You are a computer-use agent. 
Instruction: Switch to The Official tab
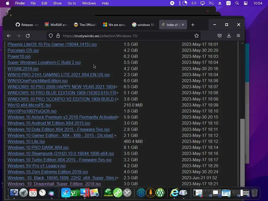coord(85,25)
